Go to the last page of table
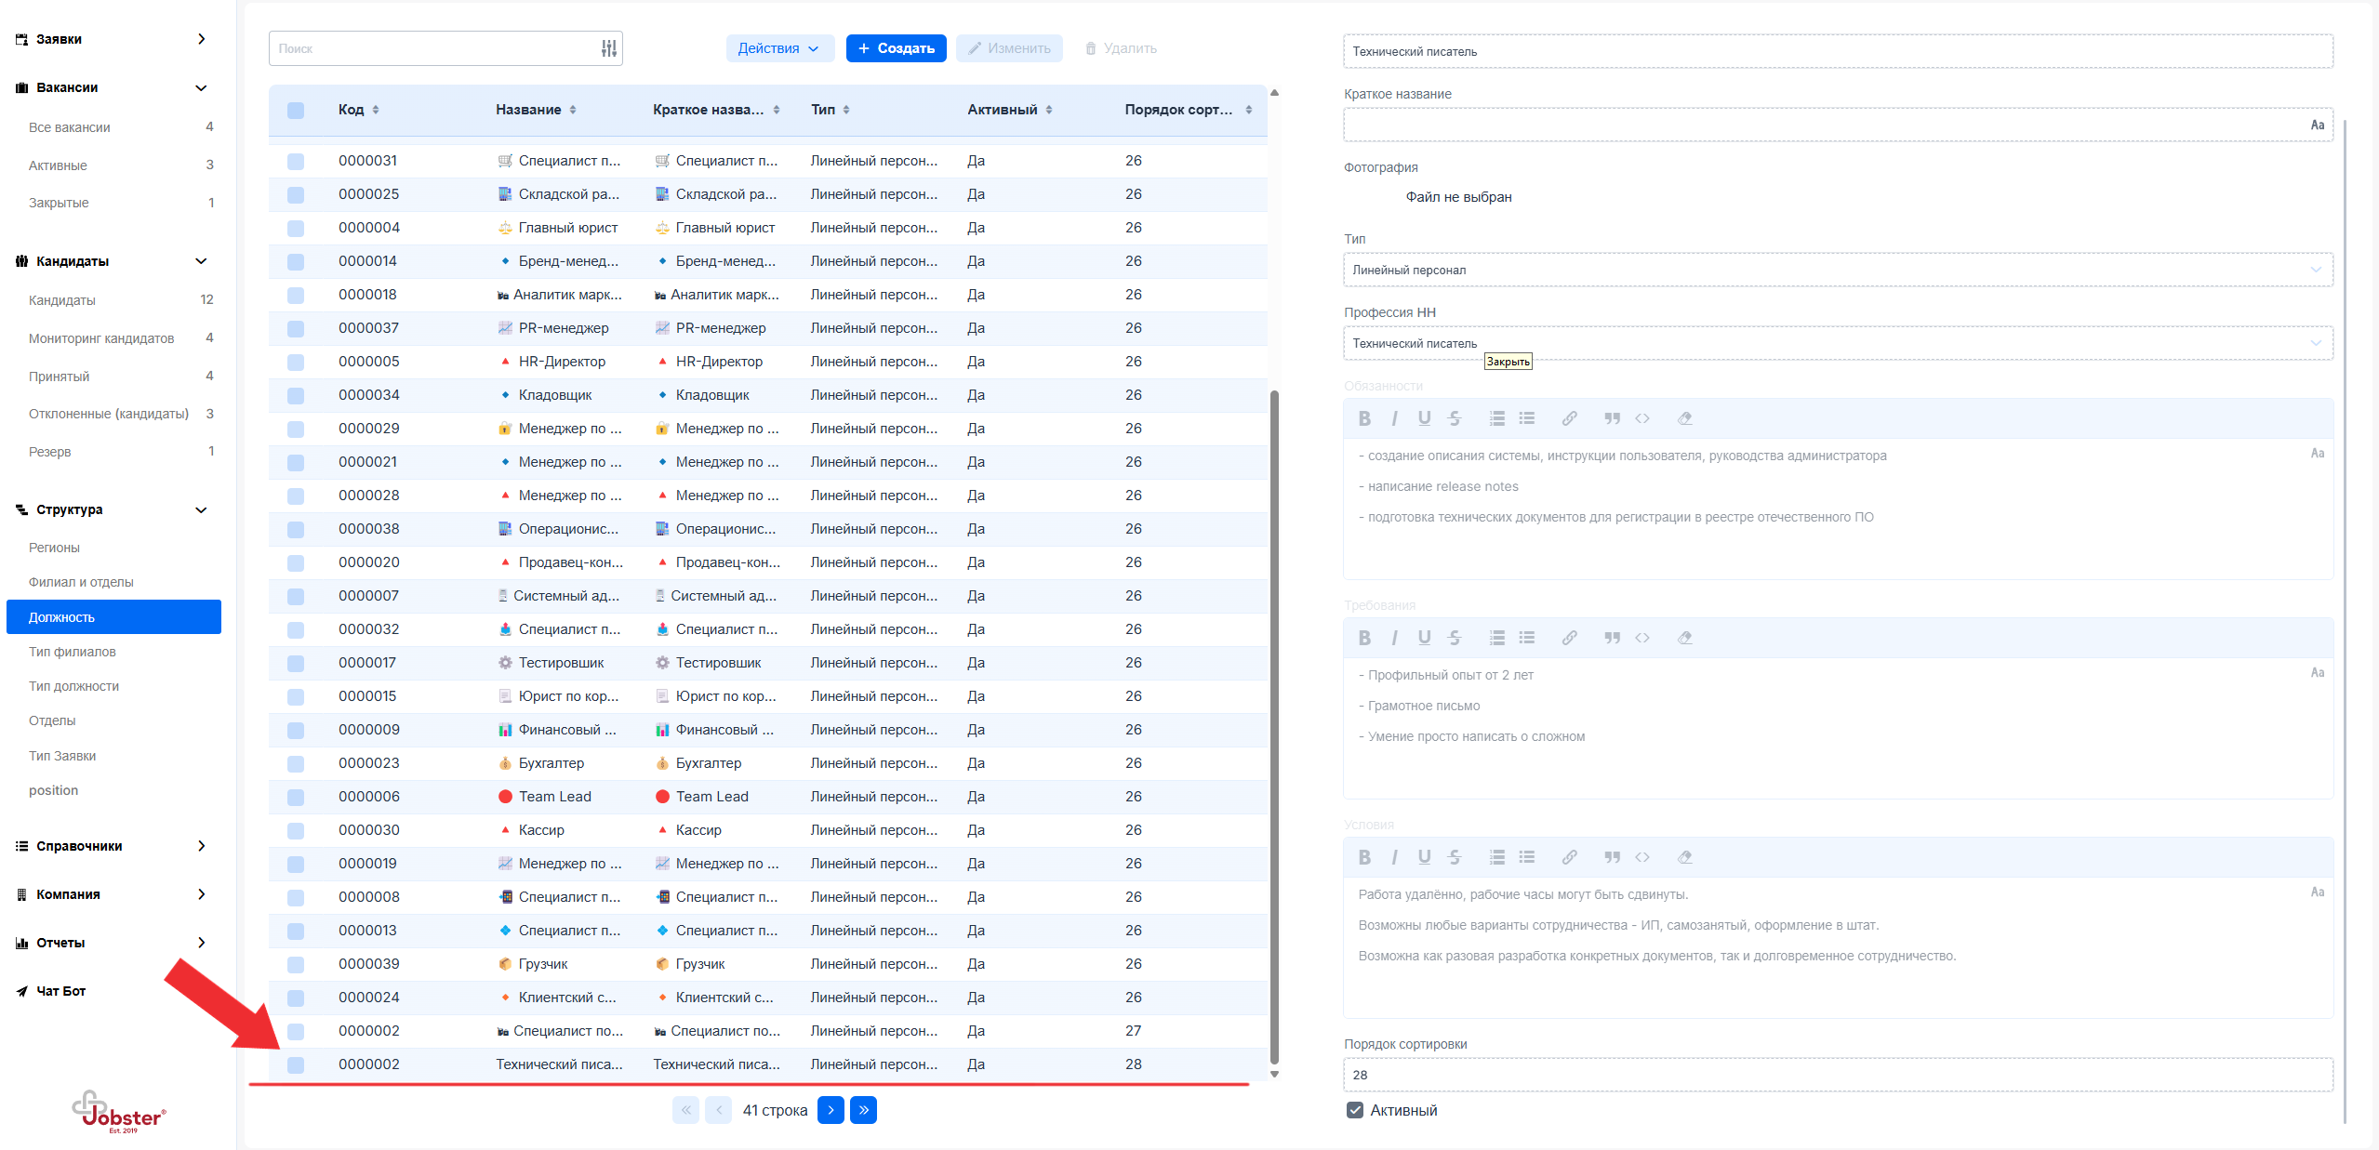2379x1150 pixels. click(x=863, y=1110)
